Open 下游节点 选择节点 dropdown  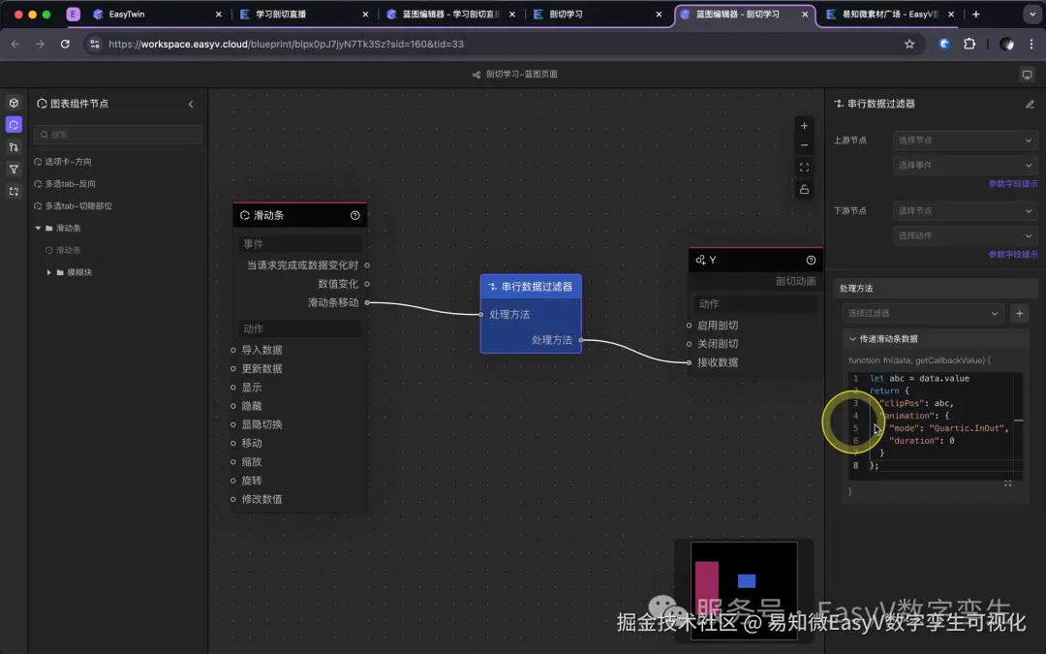click(x=965, y=211)
